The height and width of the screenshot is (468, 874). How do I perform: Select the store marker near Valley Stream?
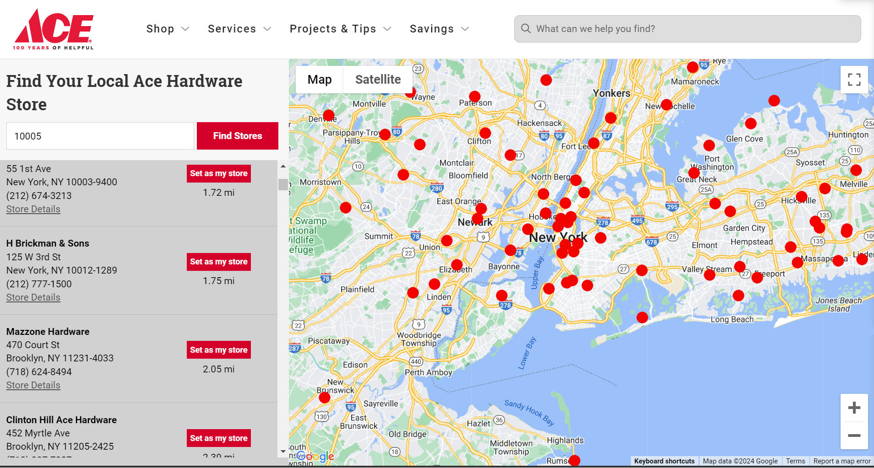pos(710,275)
